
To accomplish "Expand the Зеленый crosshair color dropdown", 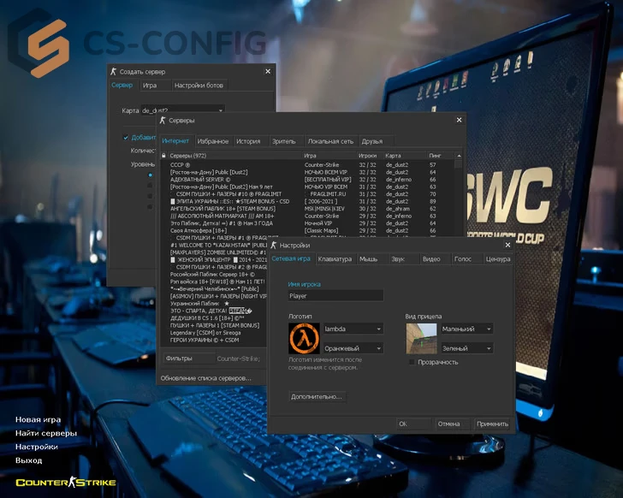I will tap(466, 348).
